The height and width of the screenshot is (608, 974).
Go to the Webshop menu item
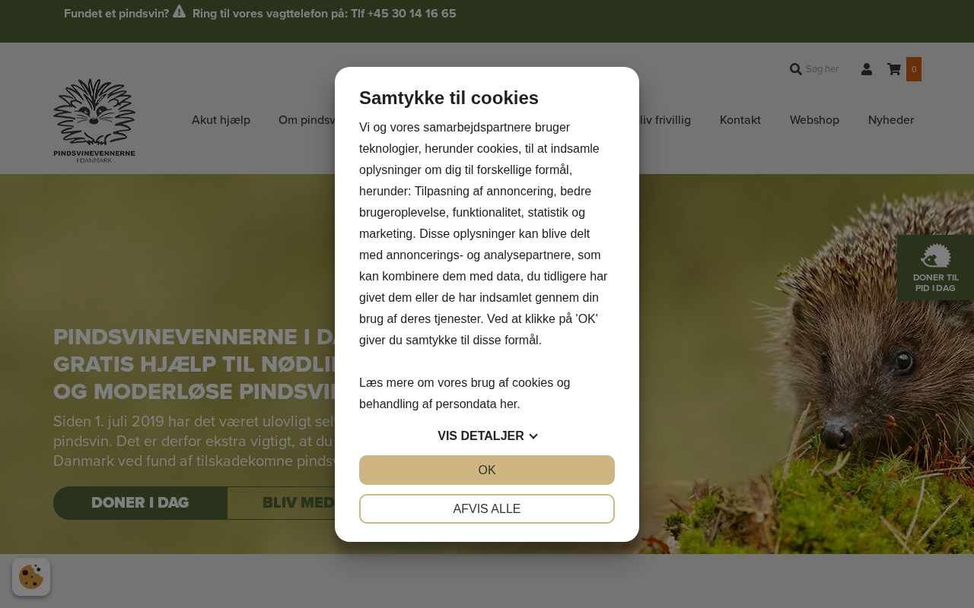(x=814, y=120)
